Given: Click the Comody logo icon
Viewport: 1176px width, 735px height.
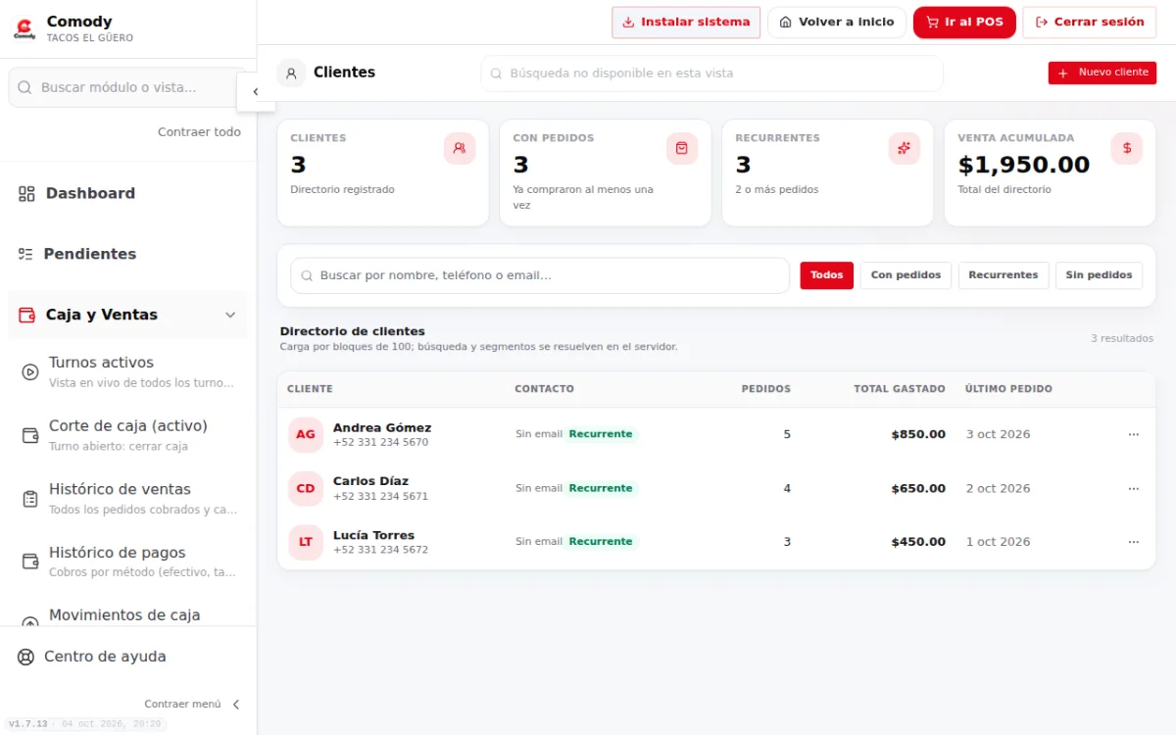Looking at the screenshot, I should [24, 29].
